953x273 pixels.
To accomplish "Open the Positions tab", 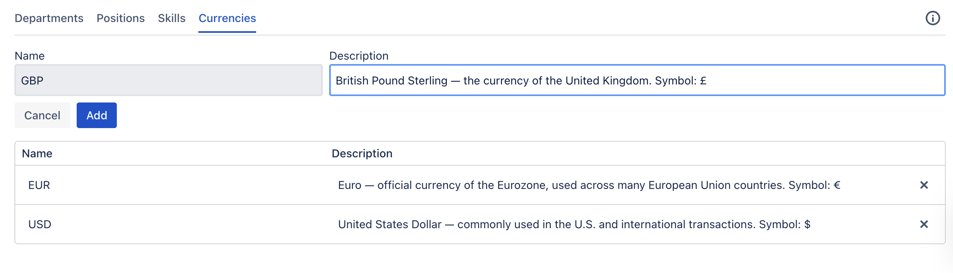I will pos(120,18).
